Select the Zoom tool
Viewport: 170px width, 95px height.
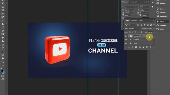(x=3, y=62)
